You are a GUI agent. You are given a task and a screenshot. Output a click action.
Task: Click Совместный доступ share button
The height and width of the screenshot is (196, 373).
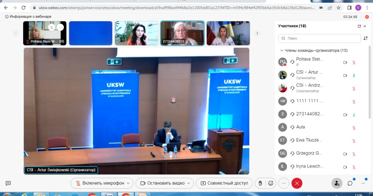tap(224, 183)
